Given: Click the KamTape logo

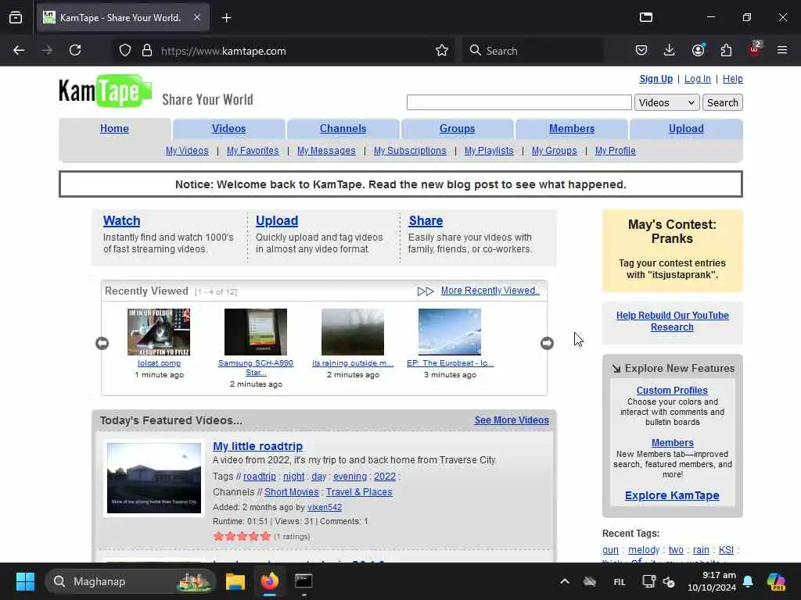Looking at the screenshot, I should [106, 91].
